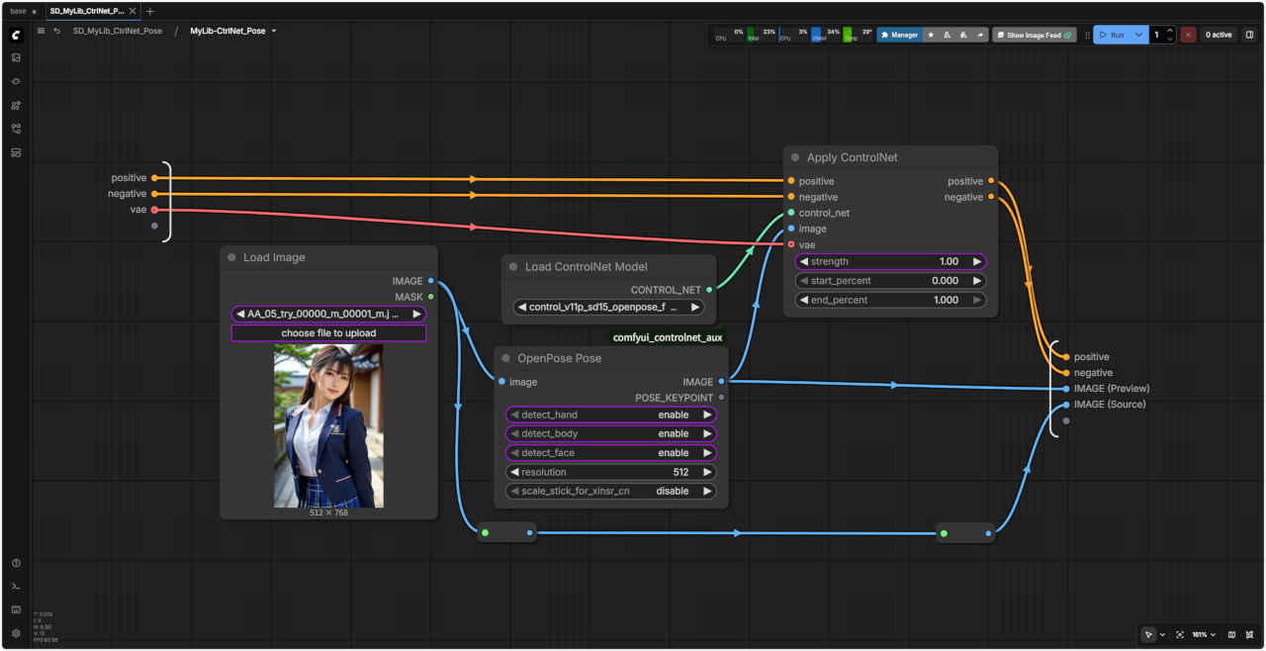The image size is (1266, 651).
Task: Toggle scale_stick_for_xinsr_cn disable setting
Action: [x=610, y=491]
